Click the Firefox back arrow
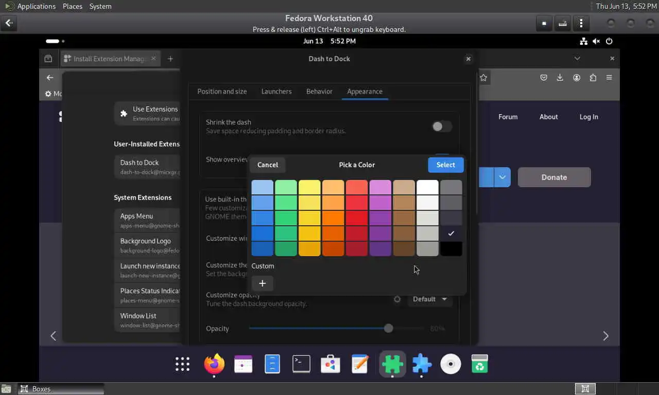This screenshot has height=395, width=659. click(x=50, y=78)
